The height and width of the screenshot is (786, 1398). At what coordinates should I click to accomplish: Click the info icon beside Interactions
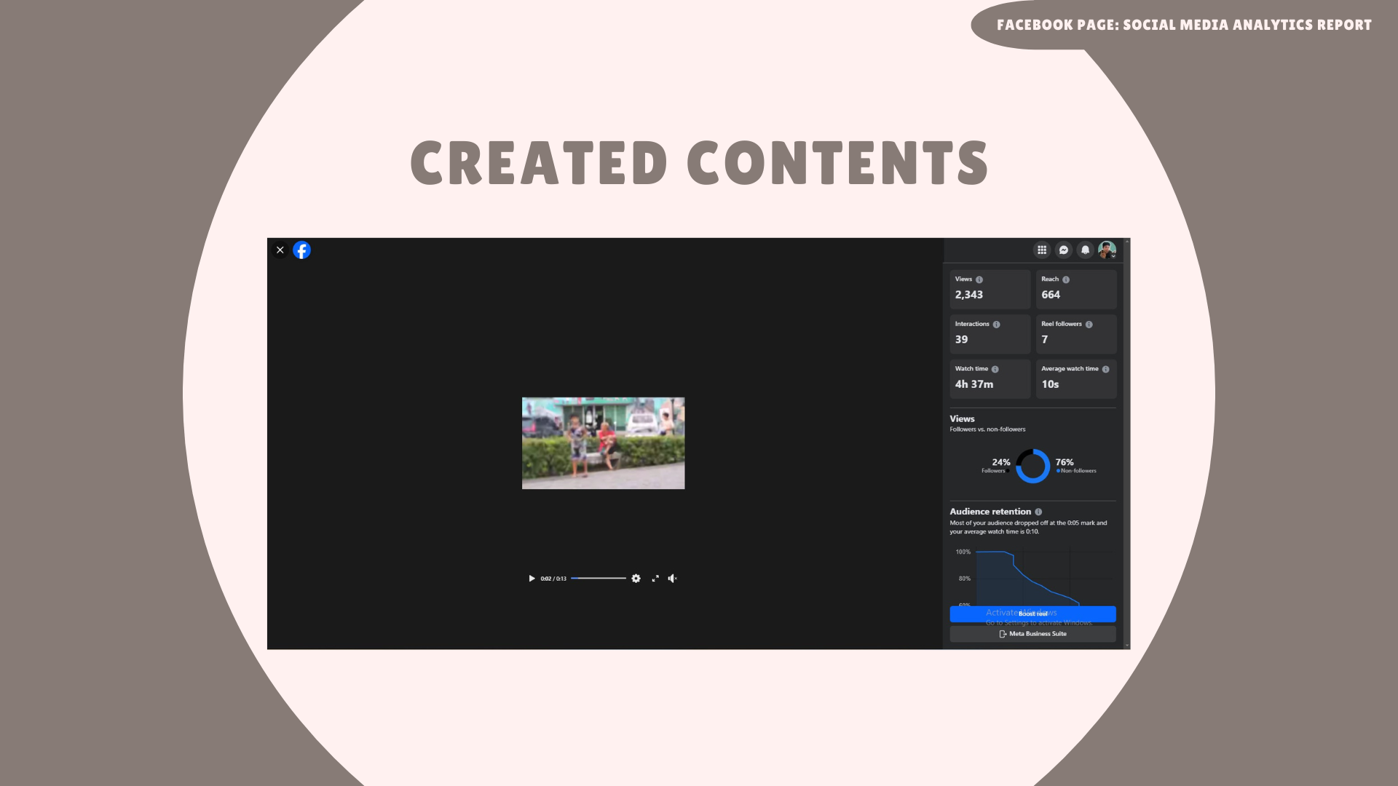tap(996, 325)
